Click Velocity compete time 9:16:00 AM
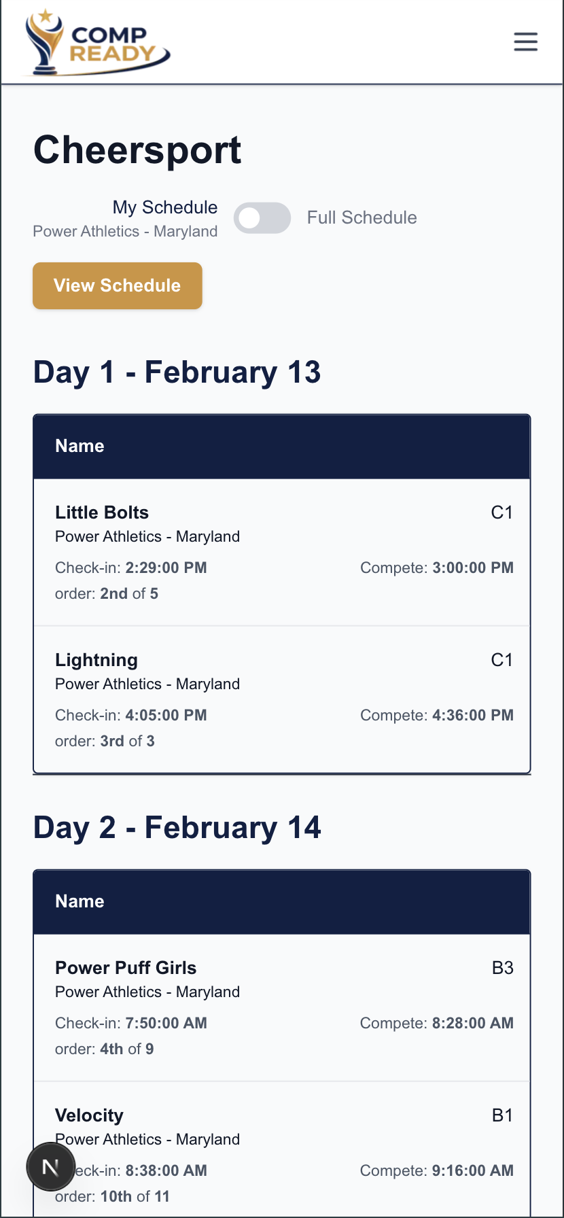This screenshot has width=564, height=1218. tap(472, 1170)
